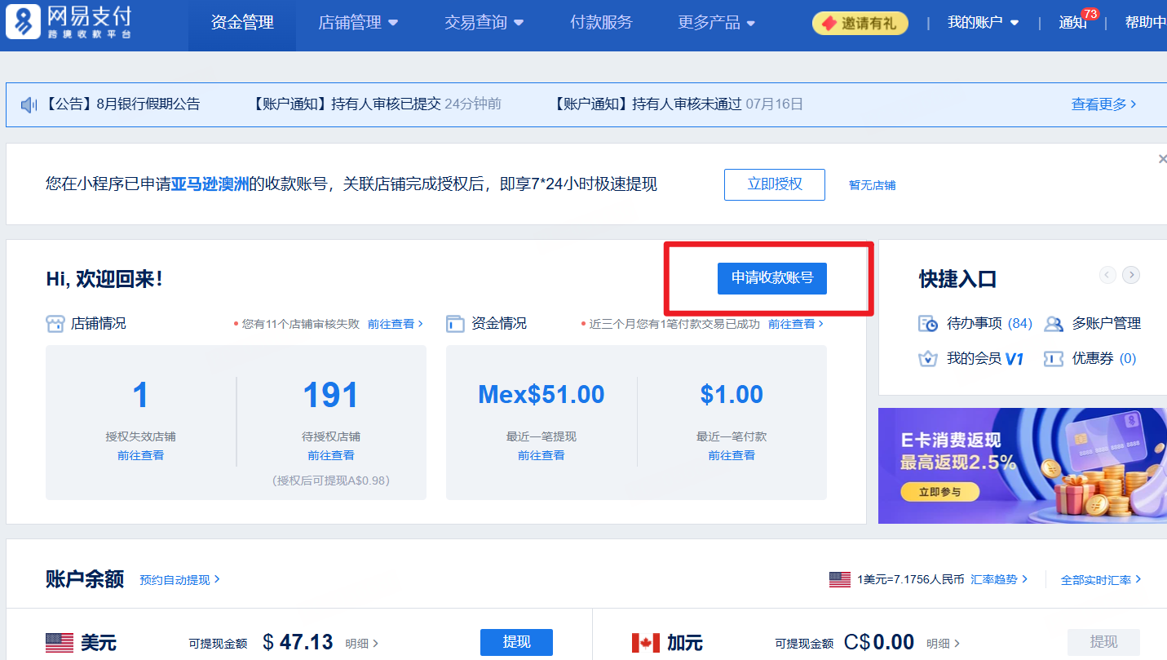This screenshot has width=1167, height=660.
Task: Open the 付款服务 menu item
Action: (x=601, y=23)
